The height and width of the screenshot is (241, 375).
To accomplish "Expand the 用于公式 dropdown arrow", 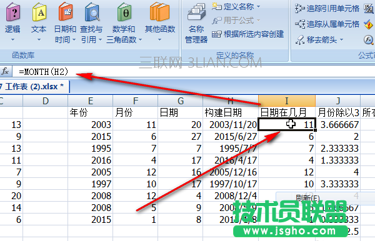I will coord(258,21).
